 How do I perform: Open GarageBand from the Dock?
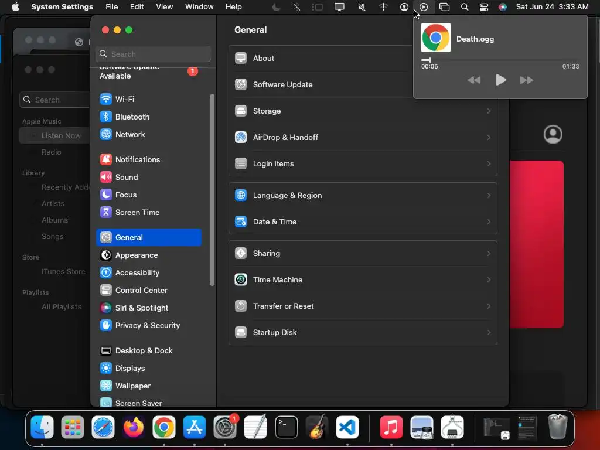click(317, 427)
